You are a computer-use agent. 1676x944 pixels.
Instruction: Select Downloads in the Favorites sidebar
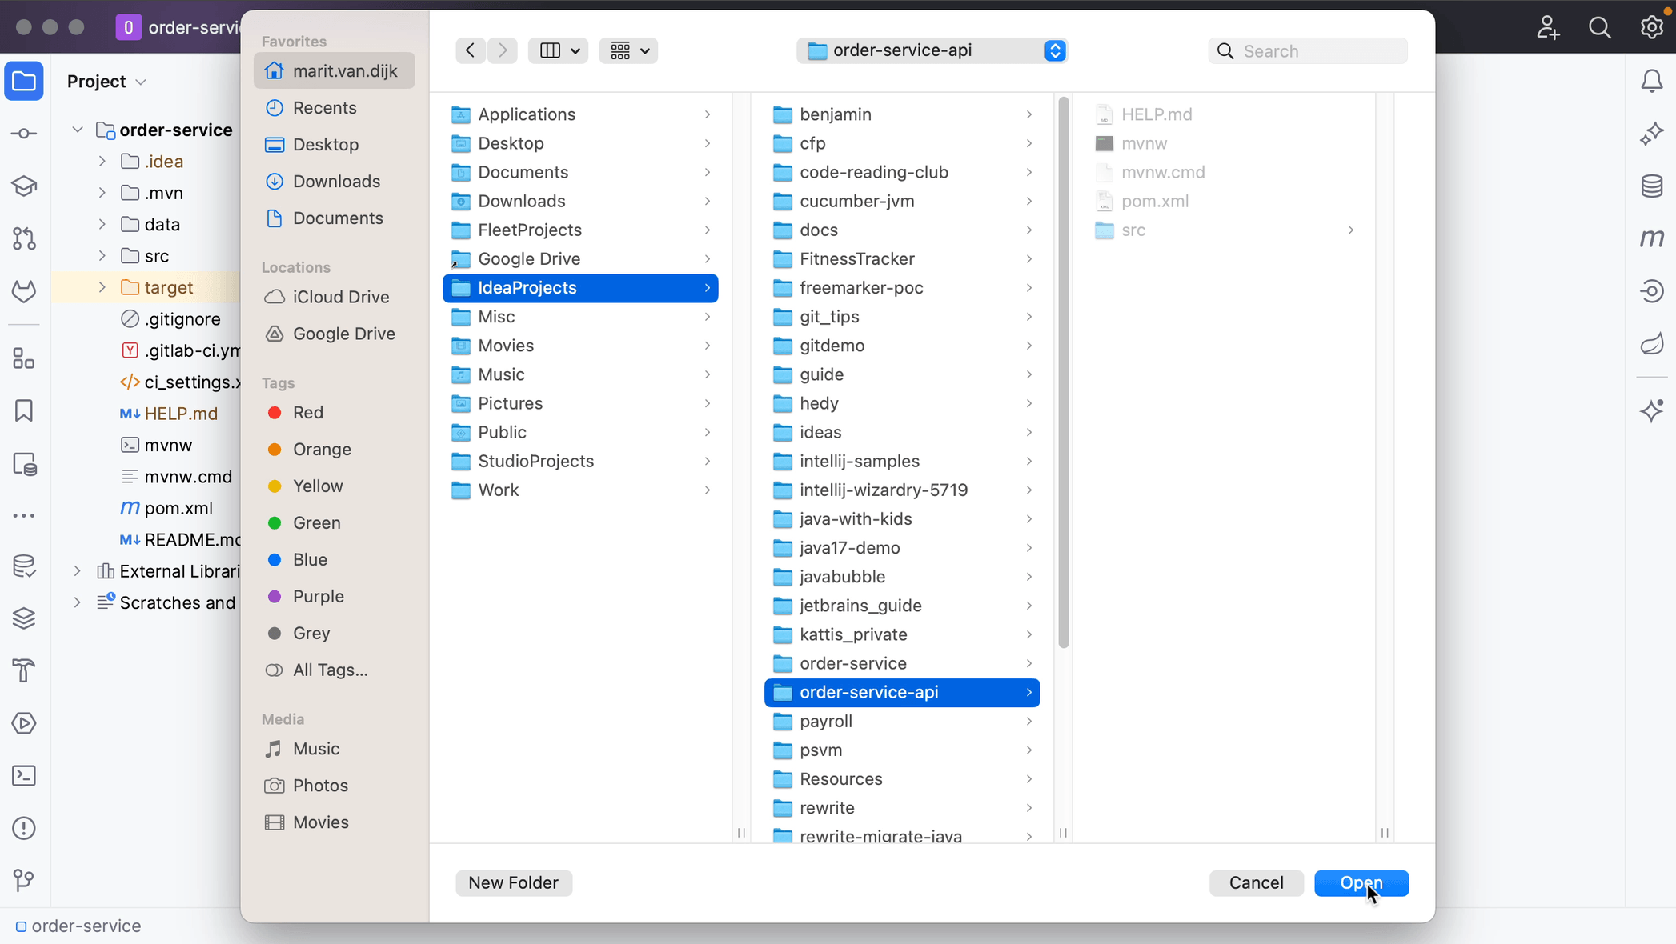pyautogui.click(x=336, y=181)
